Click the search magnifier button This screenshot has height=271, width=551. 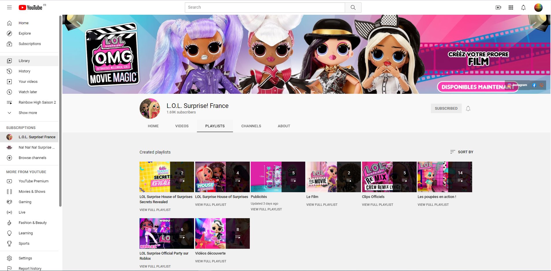(353, 8)
